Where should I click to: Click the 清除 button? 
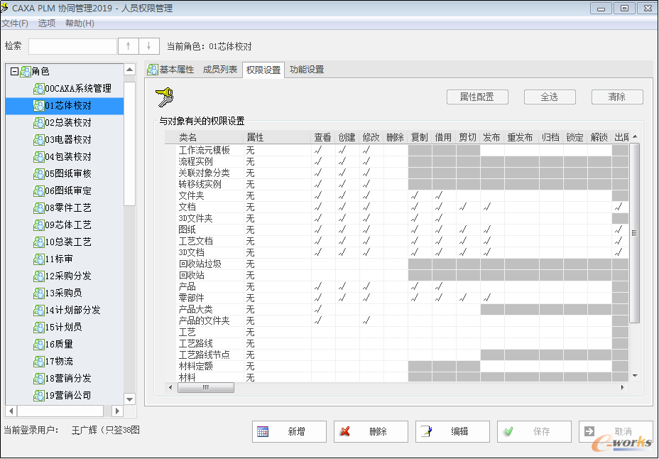click(617, 97)
